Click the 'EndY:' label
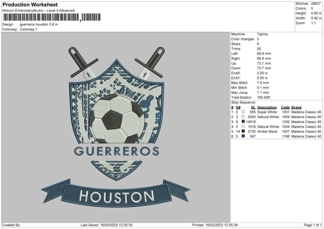This screenshot has height=229, width=324. point(236,78)
